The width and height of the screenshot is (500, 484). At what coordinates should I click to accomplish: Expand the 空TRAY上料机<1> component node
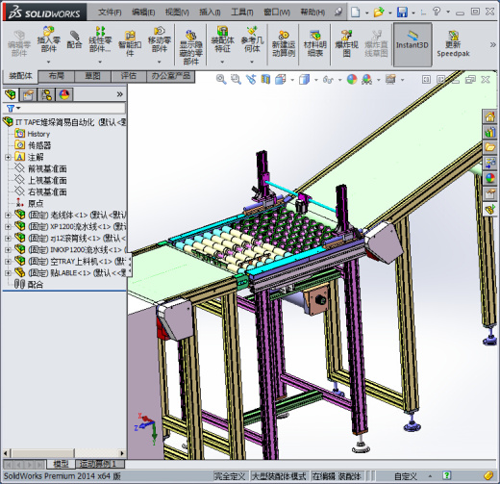8,262
